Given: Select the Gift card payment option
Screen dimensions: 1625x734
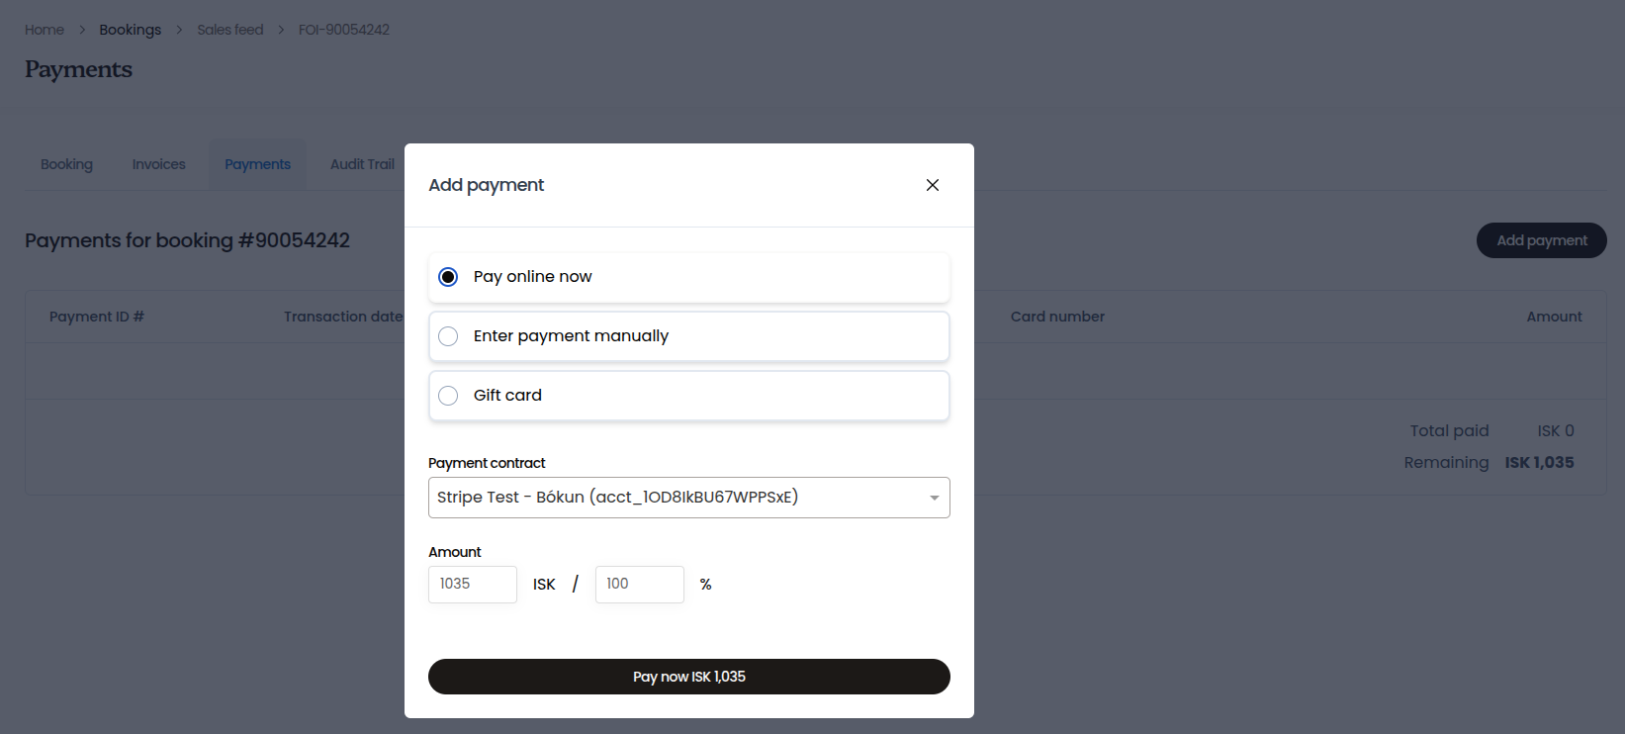Looking at the screenshot, I should pyautogui.click(x=689, y=396).
